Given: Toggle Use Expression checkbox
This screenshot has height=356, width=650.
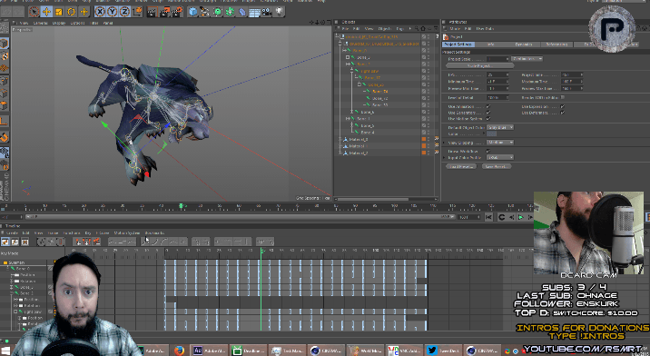Looking at the screenshot, I should point(563,106).
